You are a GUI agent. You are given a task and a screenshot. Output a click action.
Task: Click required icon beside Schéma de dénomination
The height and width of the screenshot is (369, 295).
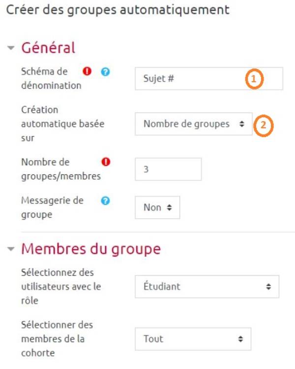coord(87,71)
